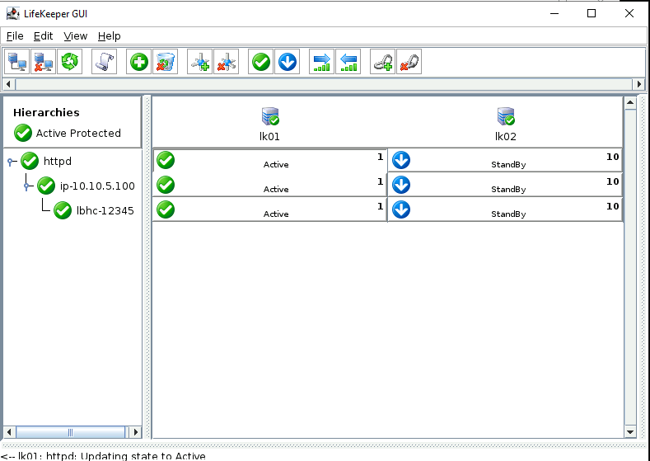Click the Delete Comm Path icon
Screen dimensions: 650x461
tap(227, 62)
